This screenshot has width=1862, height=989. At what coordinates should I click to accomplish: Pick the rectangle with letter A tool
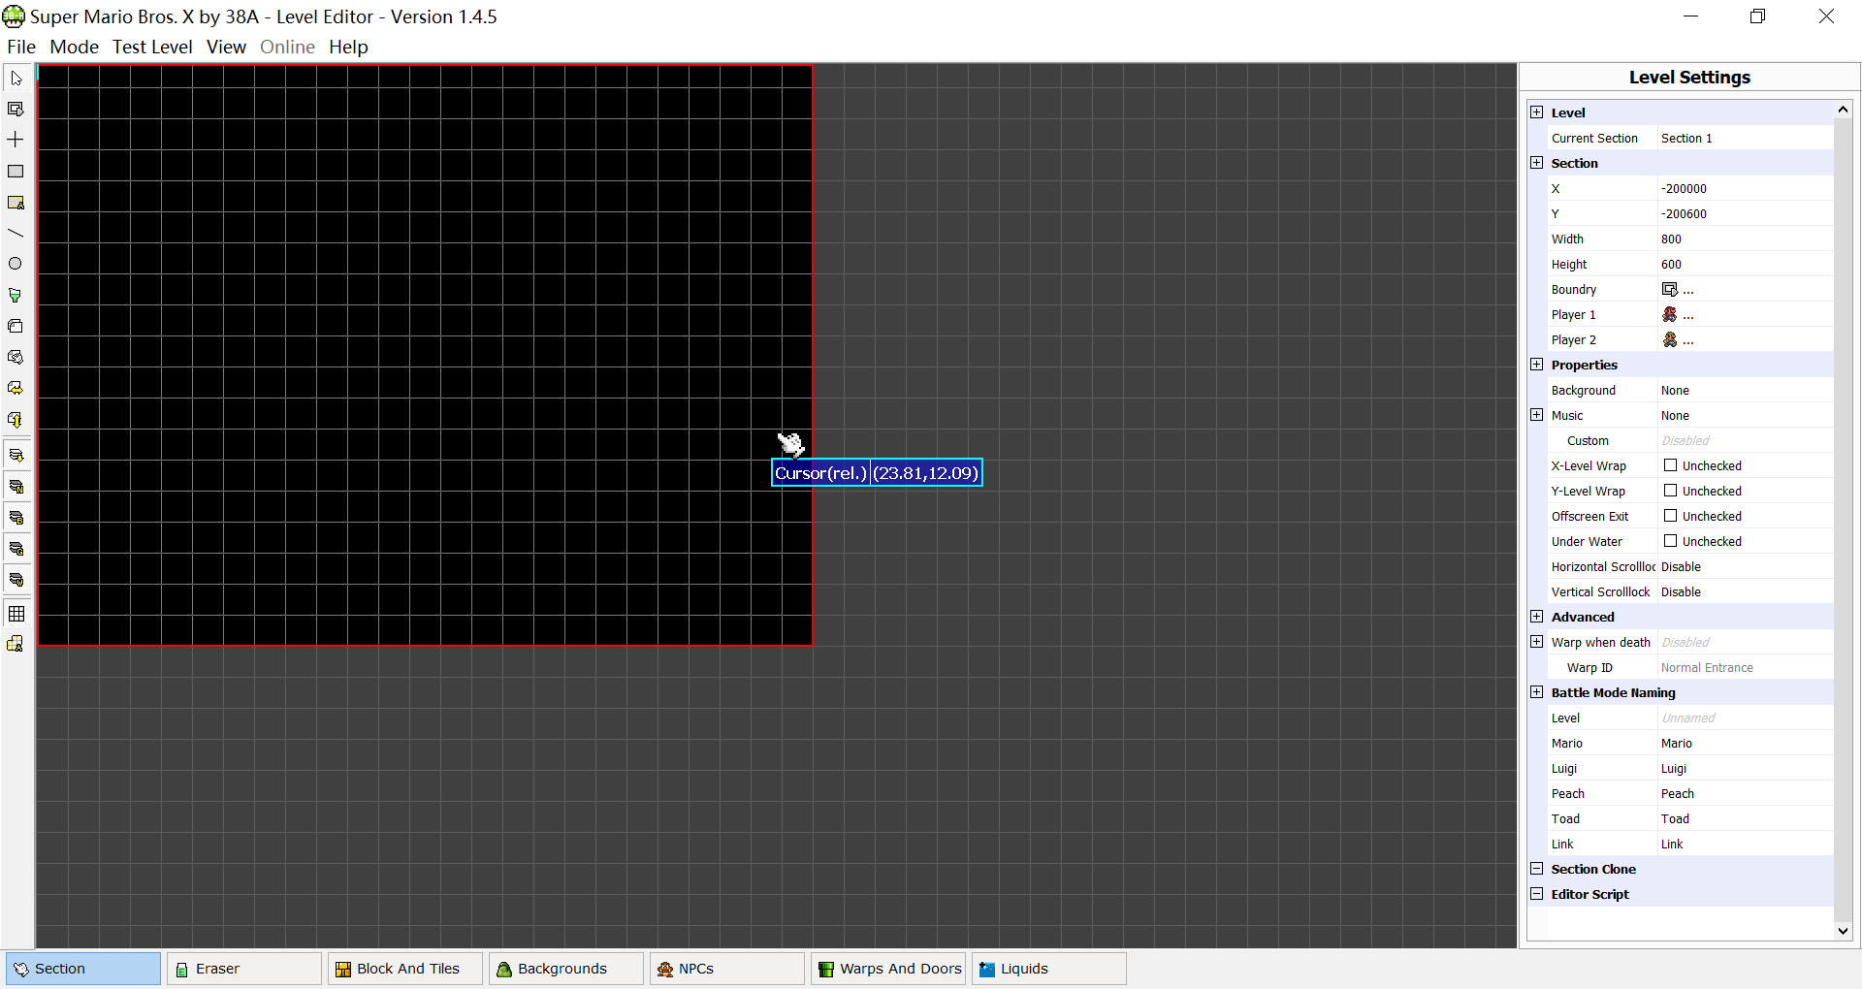tap(16, 203)
